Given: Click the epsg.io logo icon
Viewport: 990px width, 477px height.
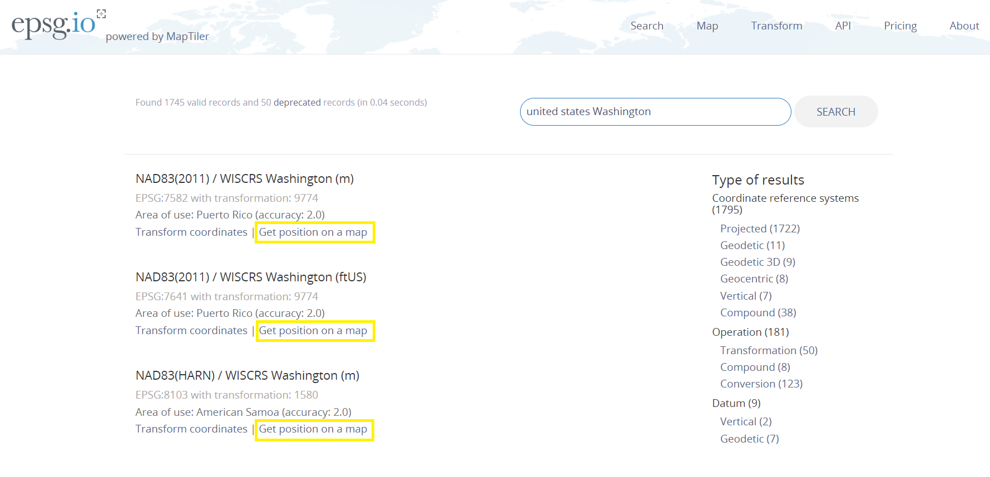Looking at the screenshot, I should pos(54,25).
